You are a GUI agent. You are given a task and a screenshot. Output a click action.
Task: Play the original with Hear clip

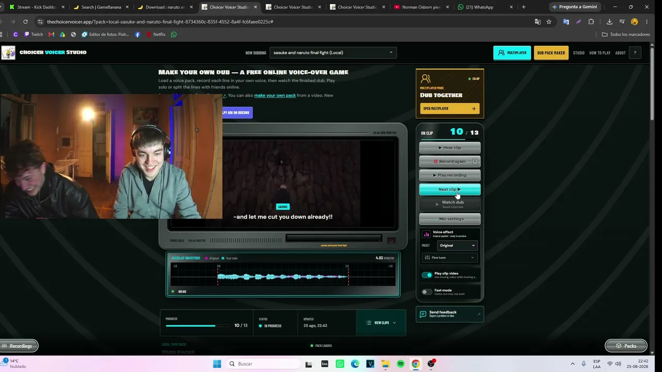tap(450, 148)
